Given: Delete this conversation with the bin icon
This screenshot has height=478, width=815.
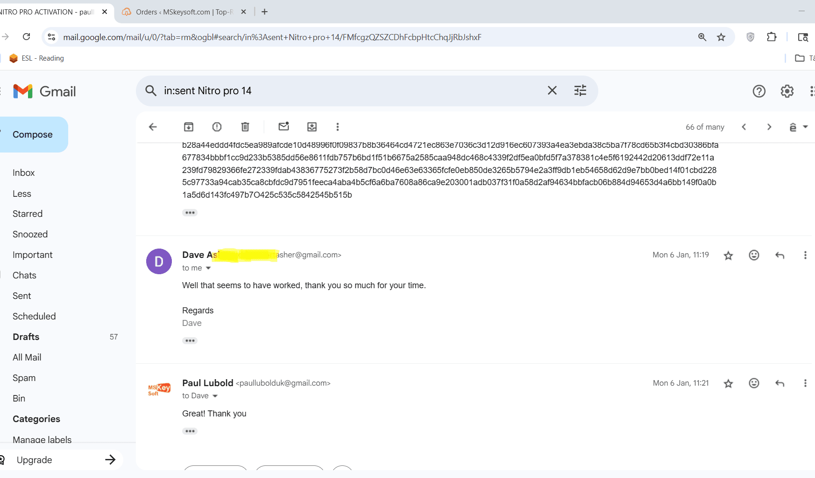Looking at the screenshot, I should coord(245,127).
